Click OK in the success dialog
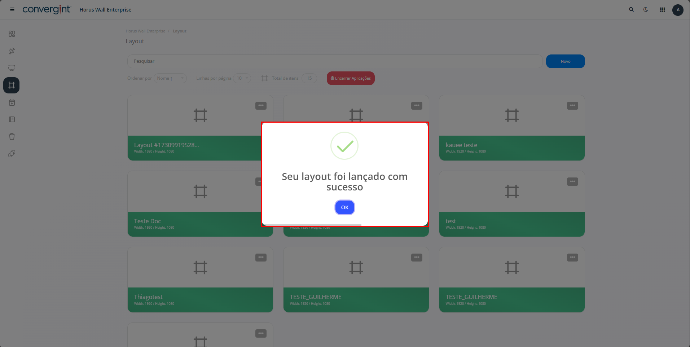The width and height of the screenshot is (690, 347). click(344, 207)
